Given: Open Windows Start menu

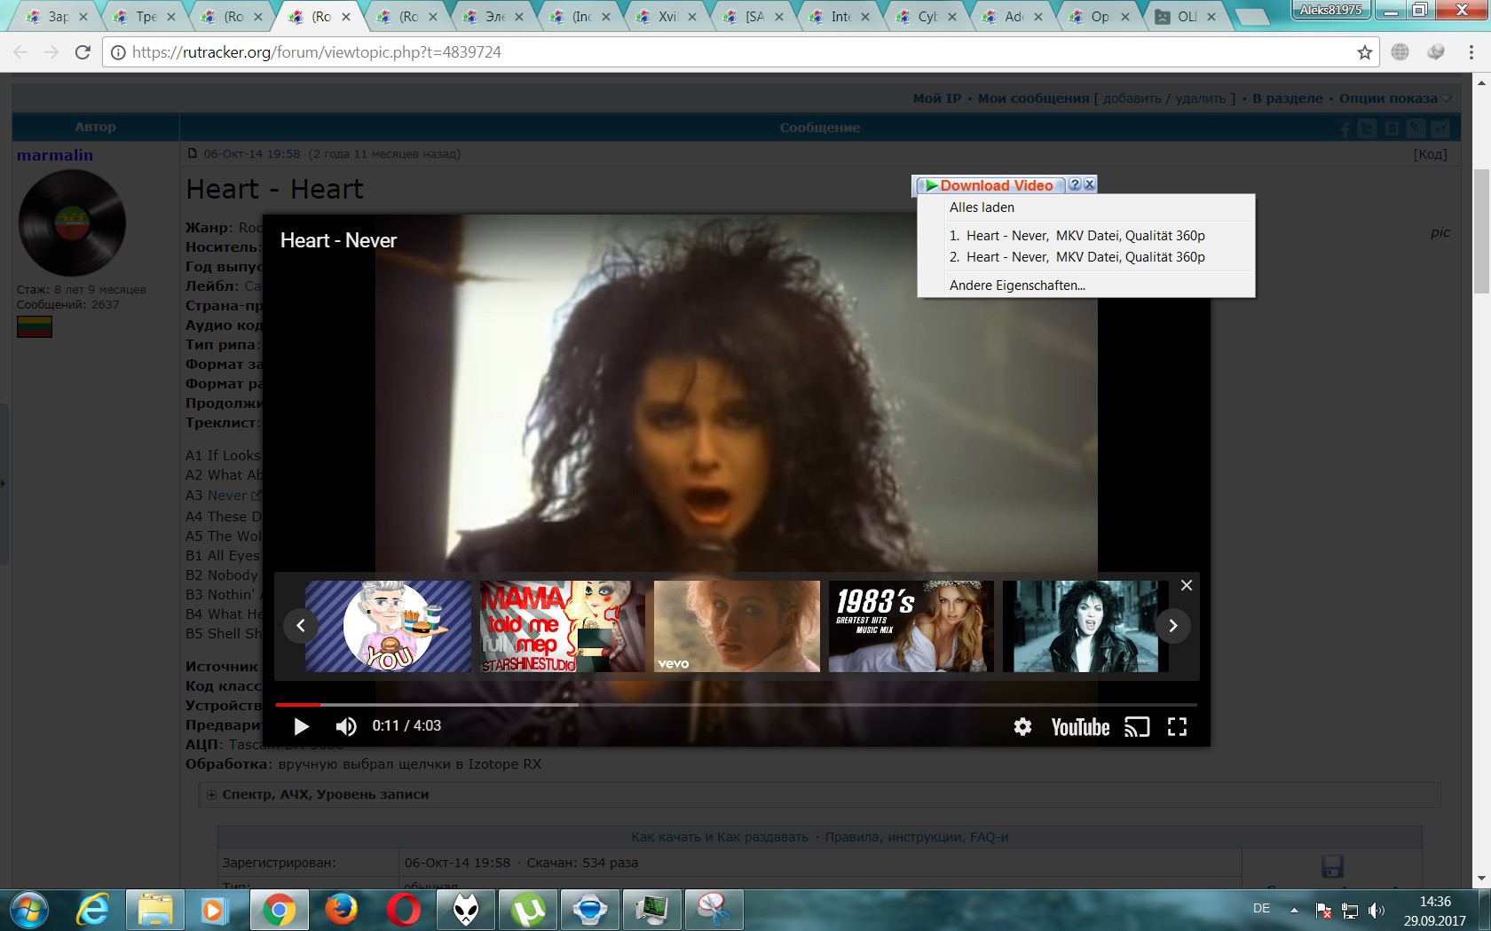Looking at the screenshot, I should [x=28, y=911].
